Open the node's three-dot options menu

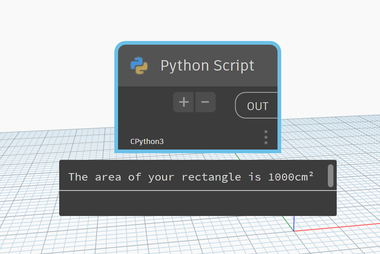266,137
